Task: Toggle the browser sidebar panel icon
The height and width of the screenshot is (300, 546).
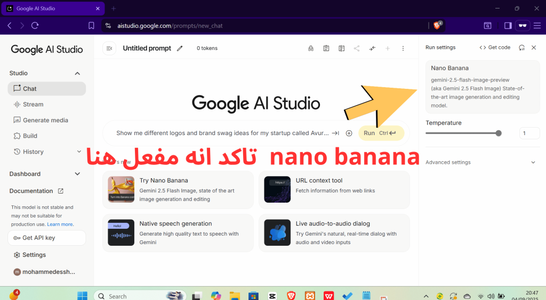Action: [508, 26]
